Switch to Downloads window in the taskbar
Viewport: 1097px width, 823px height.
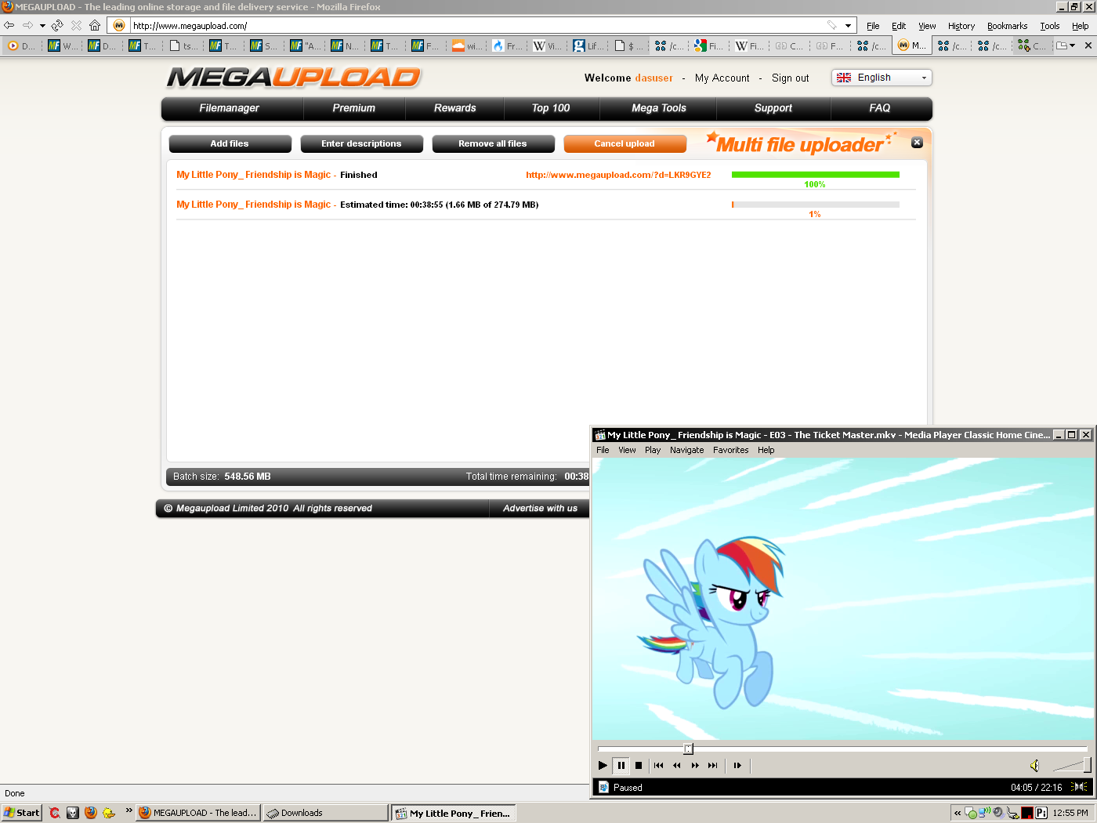coord(325,813)
